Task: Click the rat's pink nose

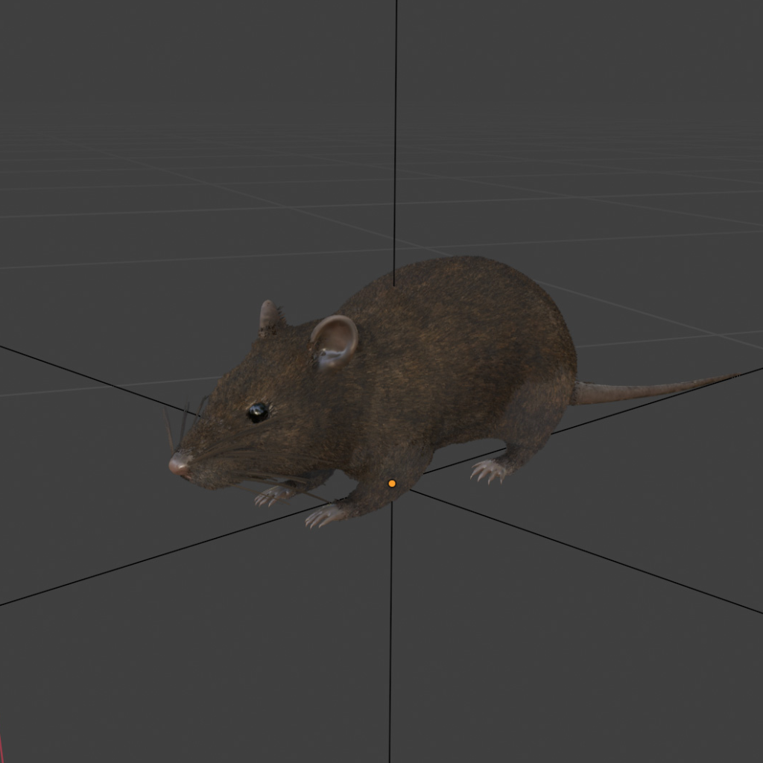Action: (x=179, y=464)
